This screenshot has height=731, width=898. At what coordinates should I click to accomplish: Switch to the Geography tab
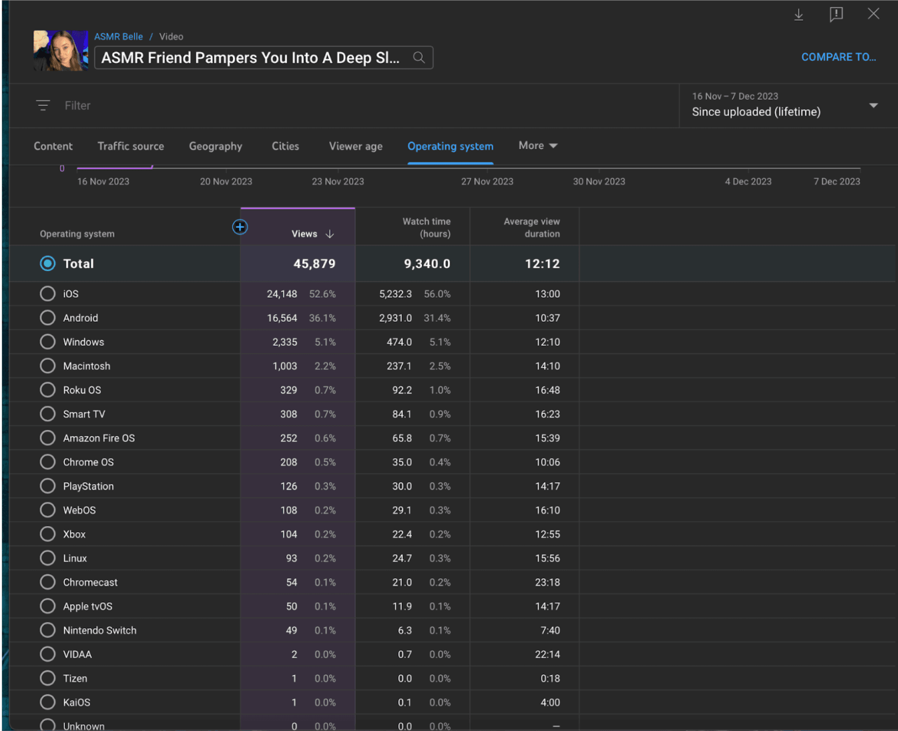pyautogui.click(x=215, y=146)
